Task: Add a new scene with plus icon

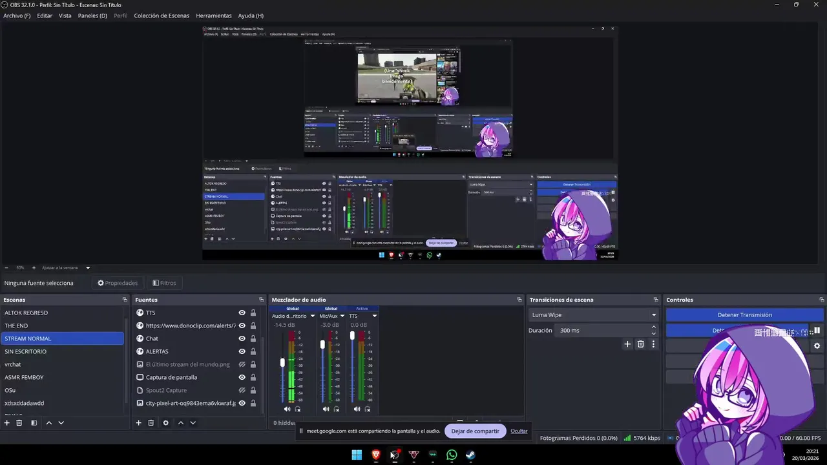Action: [7, 423]
